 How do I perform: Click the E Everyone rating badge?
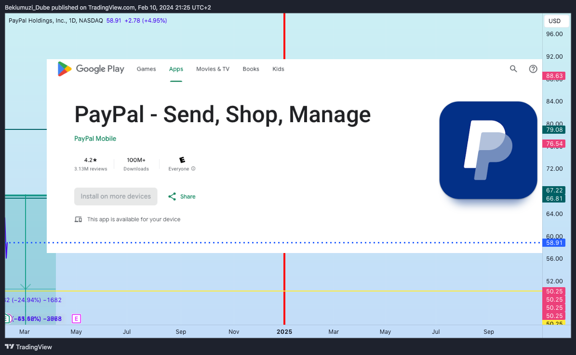182,160
